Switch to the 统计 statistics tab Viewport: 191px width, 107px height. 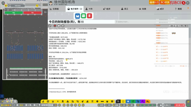point(160,9)
